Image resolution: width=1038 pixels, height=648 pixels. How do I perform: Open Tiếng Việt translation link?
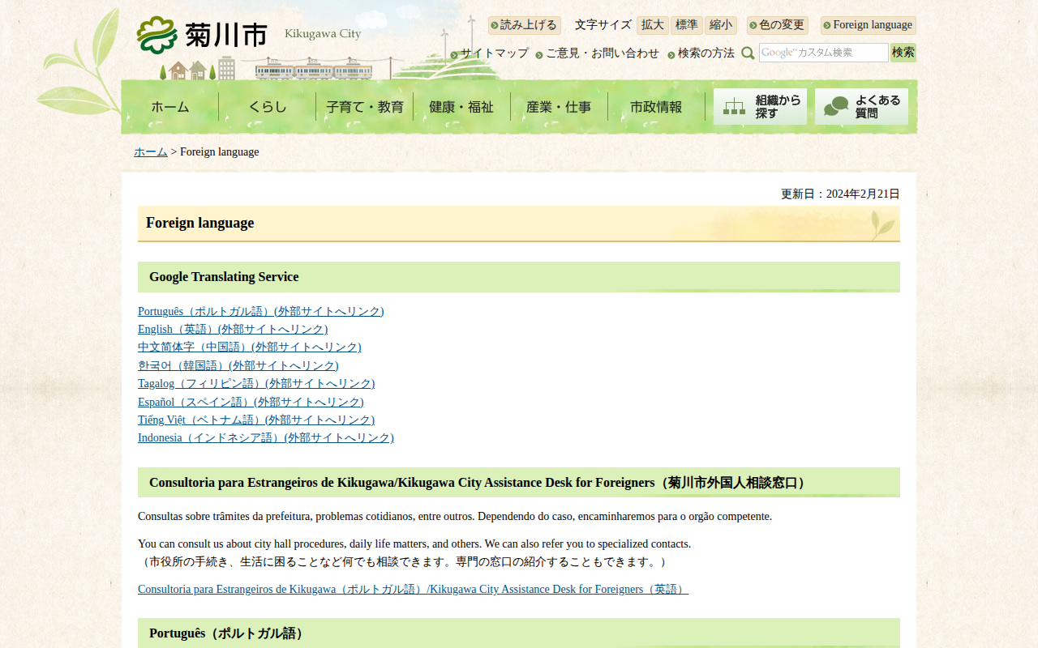coord(256,420)
